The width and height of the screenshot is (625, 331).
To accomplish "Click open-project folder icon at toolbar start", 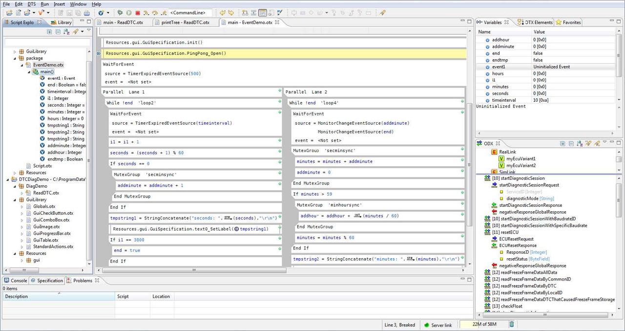I will (x=9, y=12).
